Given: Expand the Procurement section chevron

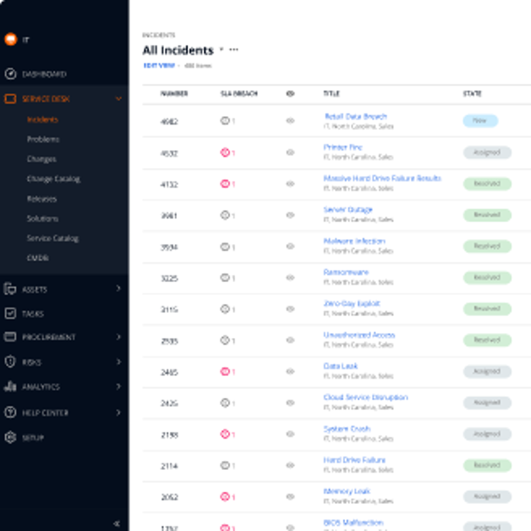Looking at the screenshot, I should (x=118, y=337).
